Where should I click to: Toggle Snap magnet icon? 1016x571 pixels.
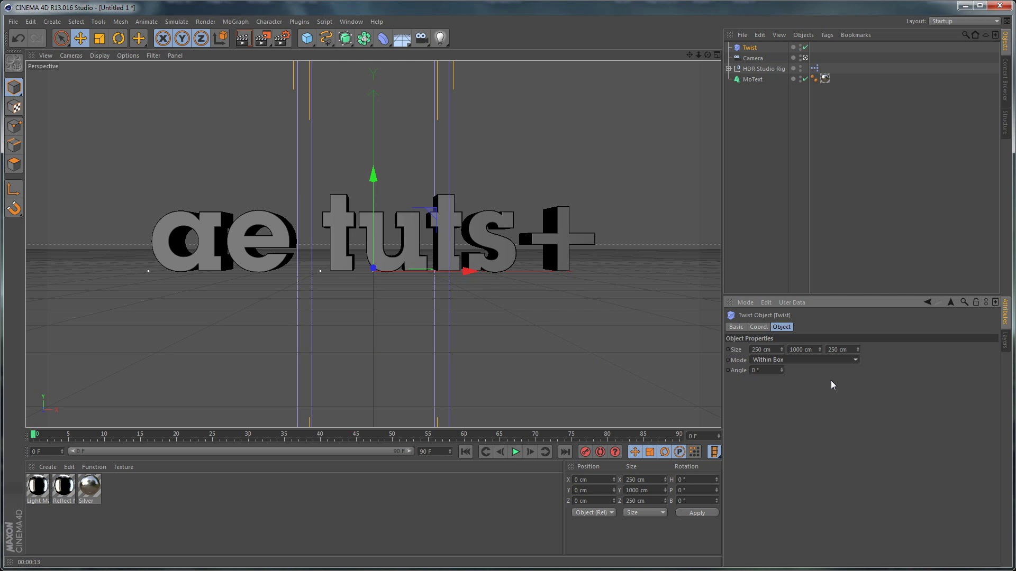point(14,208)
